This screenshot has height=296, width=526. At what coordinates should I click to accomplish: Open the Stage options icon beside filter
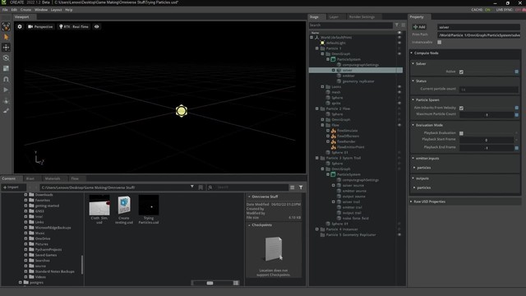pyautogui.click(x=403, y=25)
